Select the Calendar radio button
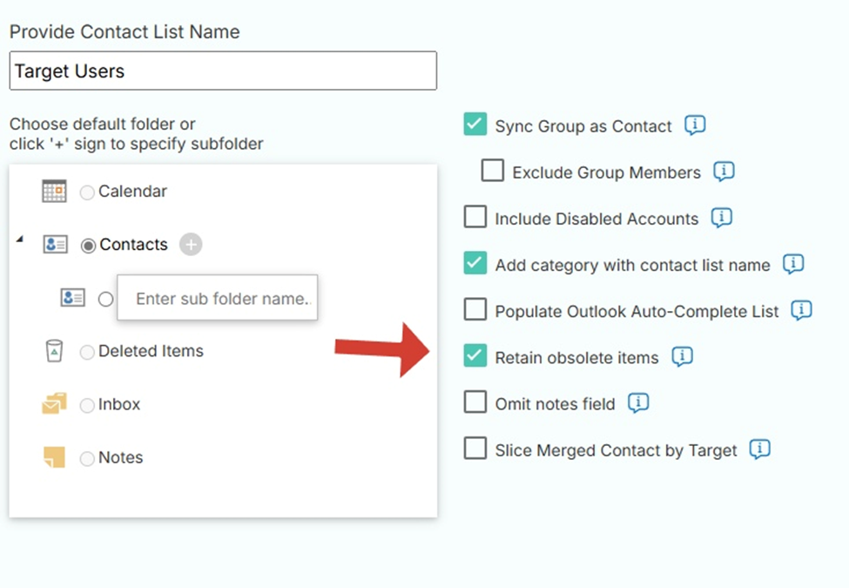This screenshot has height=588, width=849. pos(87,193)
